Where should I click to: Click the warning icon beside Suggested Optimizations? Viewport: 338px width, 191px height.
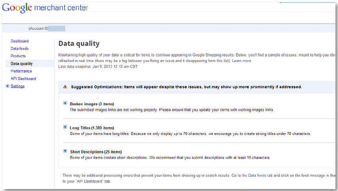tap(65, 87)
